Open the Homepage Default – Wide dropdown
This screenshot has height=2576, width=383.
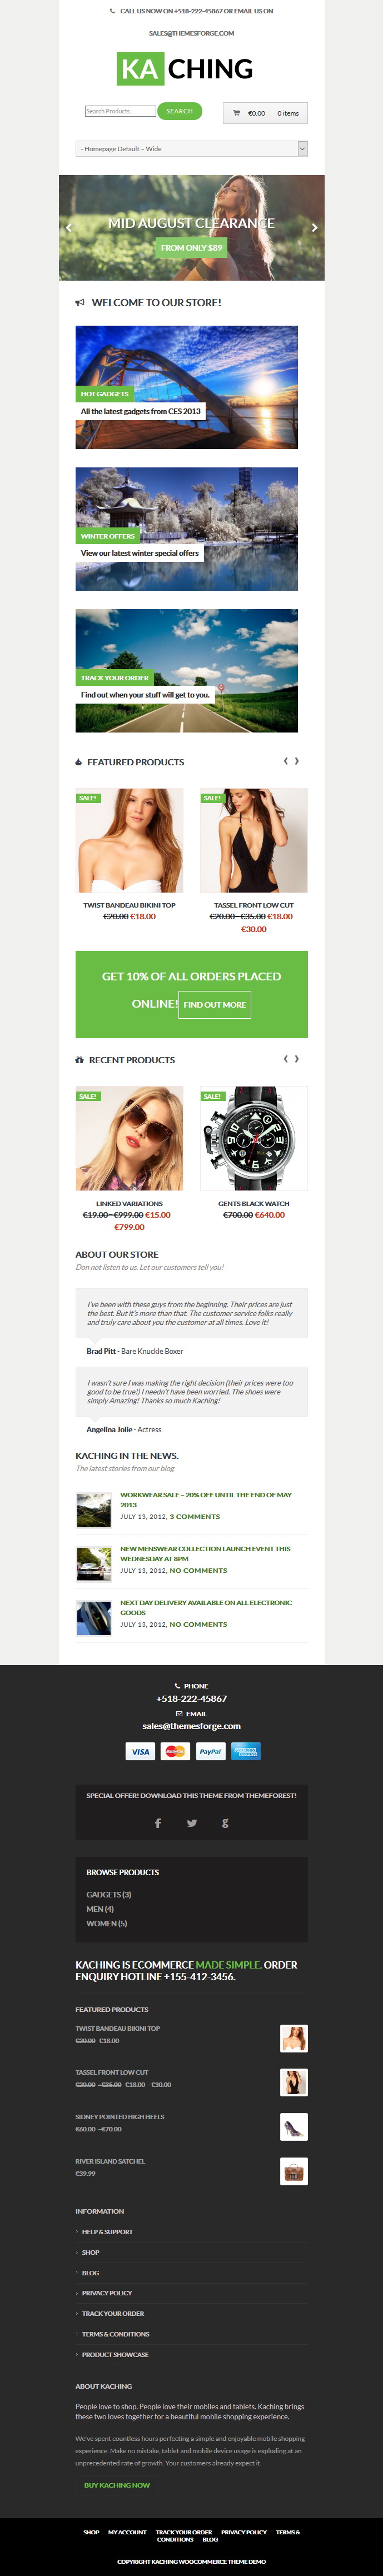(x=192, y=149)
